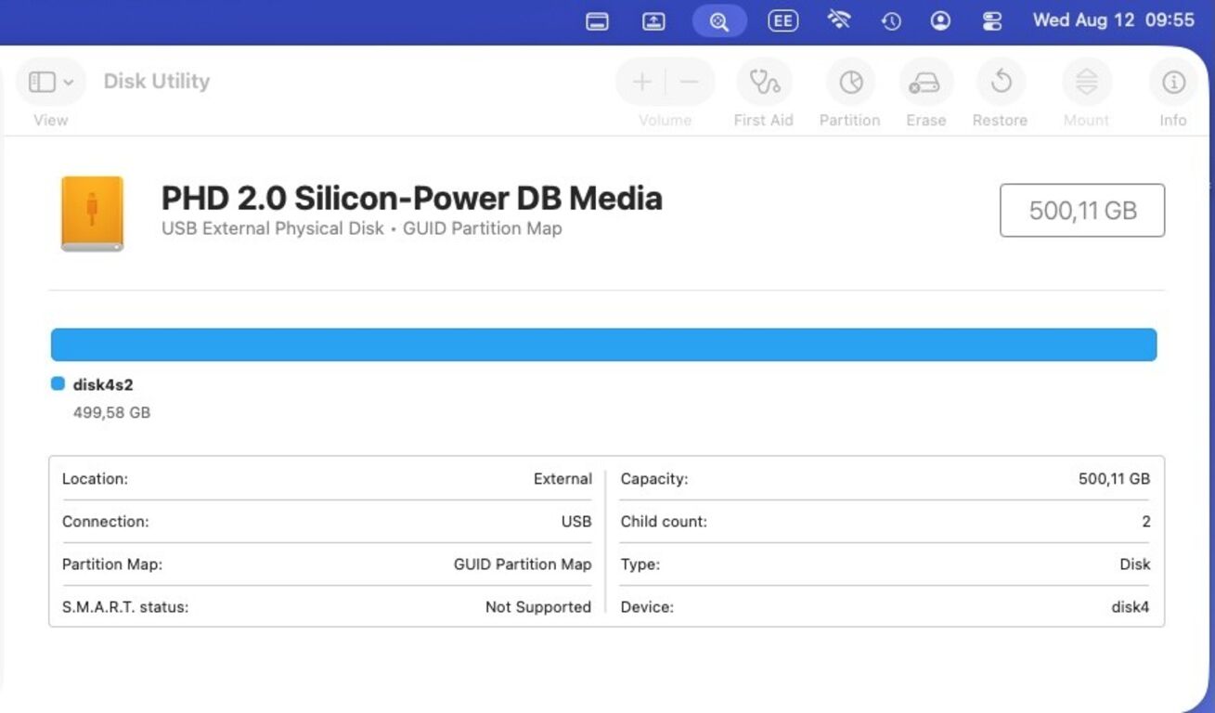Click the Mount toolbar icon
Screen dimensions: 1215x713
pyautogui.click(x=1087, y=82)
